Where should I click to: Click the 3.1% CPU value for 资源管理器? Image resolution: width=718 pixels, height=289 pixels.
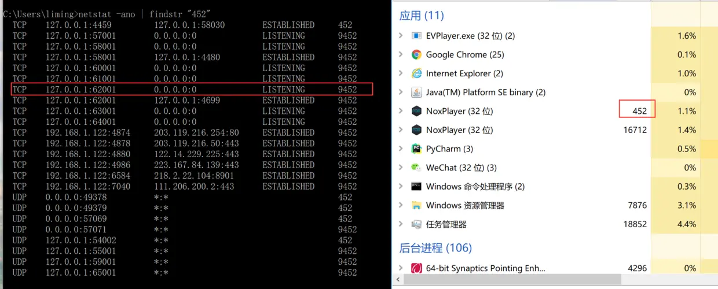pyautogui.click(x=687, y=205)
